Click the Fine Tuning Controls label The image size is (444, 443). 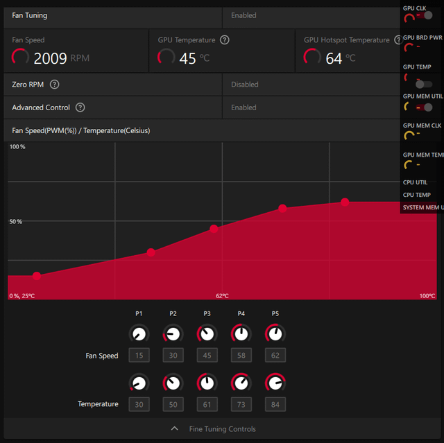tap(222, 429)
